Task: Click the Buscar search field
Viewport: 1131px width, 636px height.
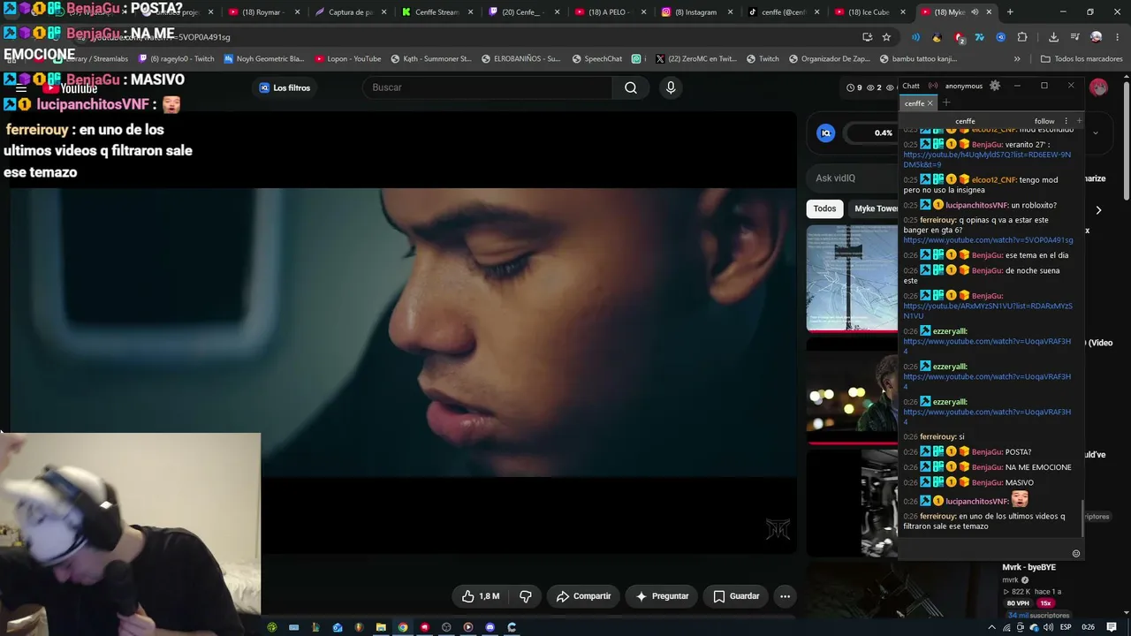Action: [x=487, y=87]
